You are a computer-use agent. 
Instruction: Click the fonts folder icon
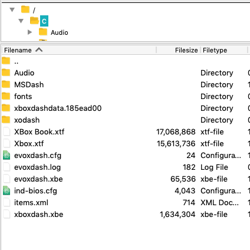point(6,96)
